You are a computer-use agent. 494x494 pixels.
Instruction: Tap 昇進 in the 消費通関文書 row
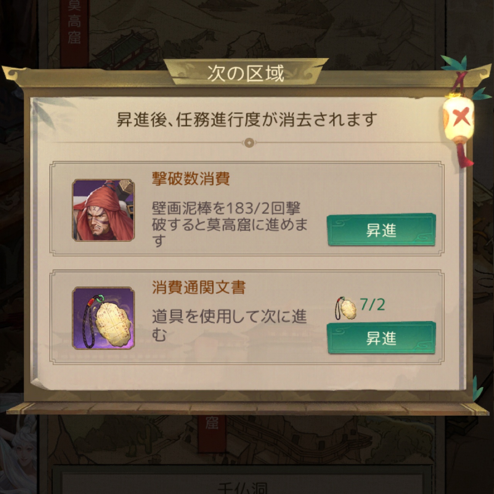381,338
